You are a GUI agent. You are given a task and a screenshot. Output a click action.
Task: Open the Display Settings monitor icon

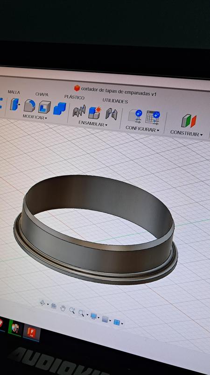click(94, 316)
